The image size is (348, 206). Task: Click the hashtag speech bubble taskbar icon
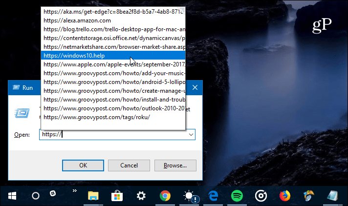tap(53, 193)
